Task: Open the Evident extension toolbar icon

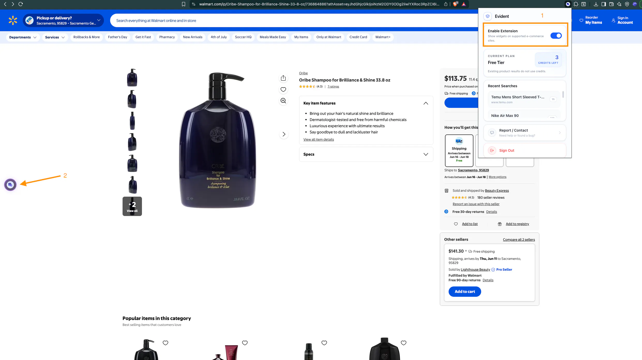Action: pyautogui.click(x=568, y=4)
